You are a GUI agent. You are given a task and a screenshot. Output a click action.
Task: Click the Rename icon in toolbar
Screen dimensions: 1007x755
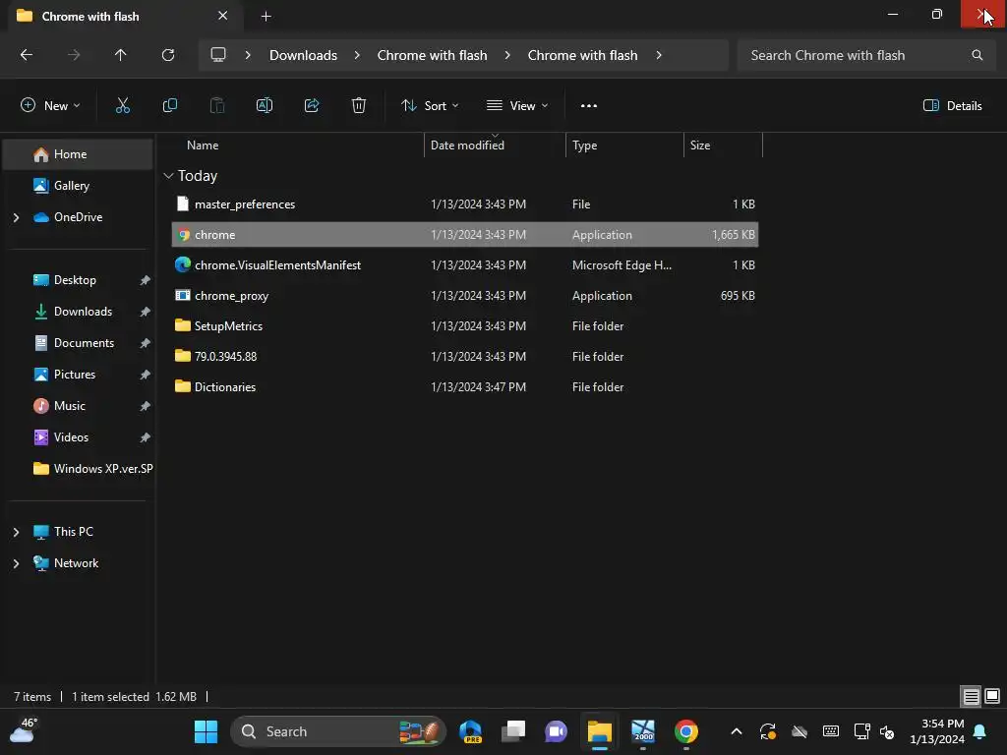click(265, 105)
